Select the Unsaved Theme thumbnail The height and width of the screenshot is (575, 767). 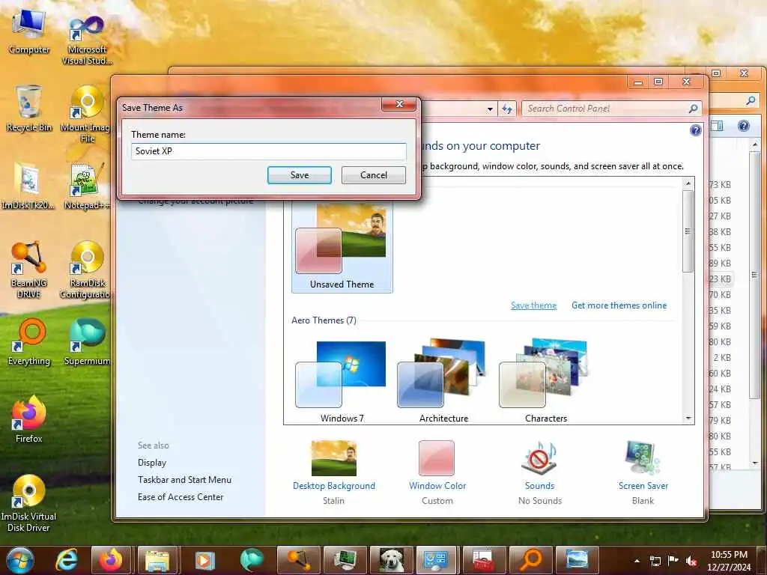342,247
